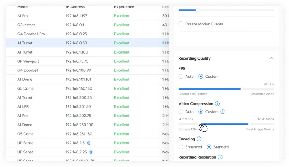The height and width of the screenshot is (167, 289).
Task: Open Recording Resolution info icon
Action: pos(220,157)
